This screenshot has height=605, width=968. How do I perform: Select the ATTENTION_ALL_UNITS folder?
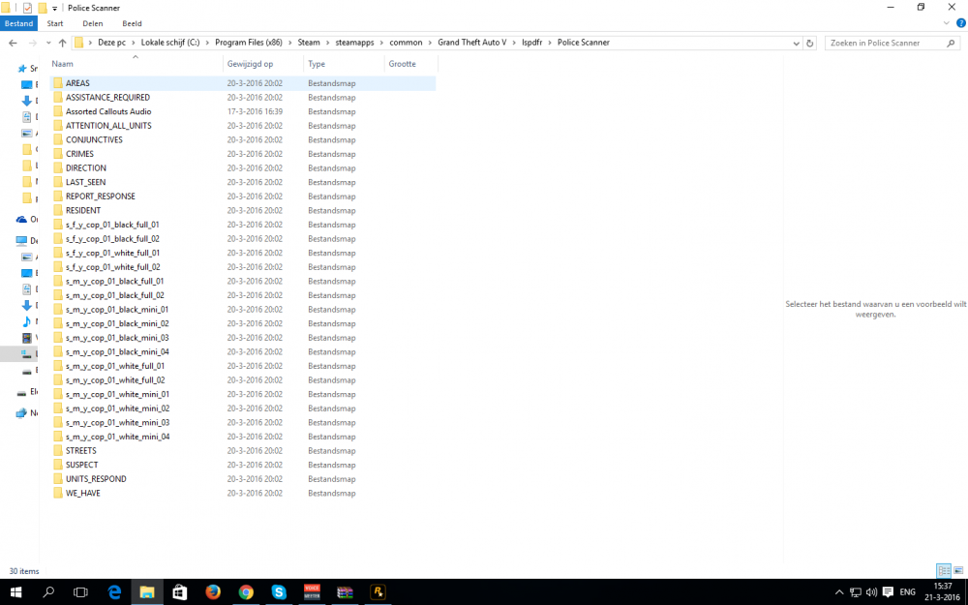pyautogui.click(x=108, y=126)
